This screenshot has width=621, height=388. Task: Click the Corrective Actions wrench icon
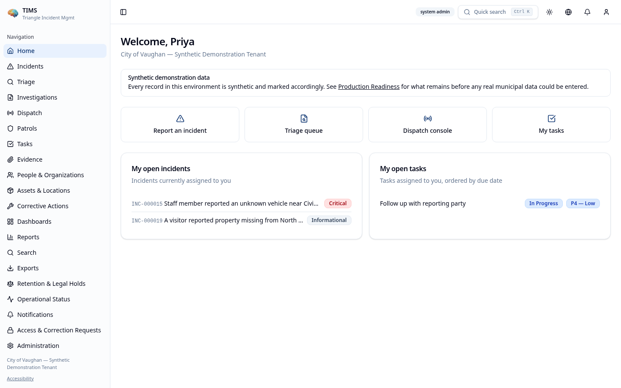(x=10, y=206)
